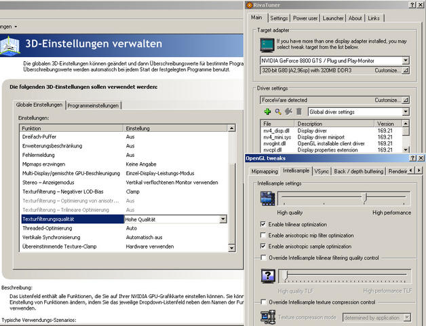Click the RivaTuner title bar icon

[249, 5]
